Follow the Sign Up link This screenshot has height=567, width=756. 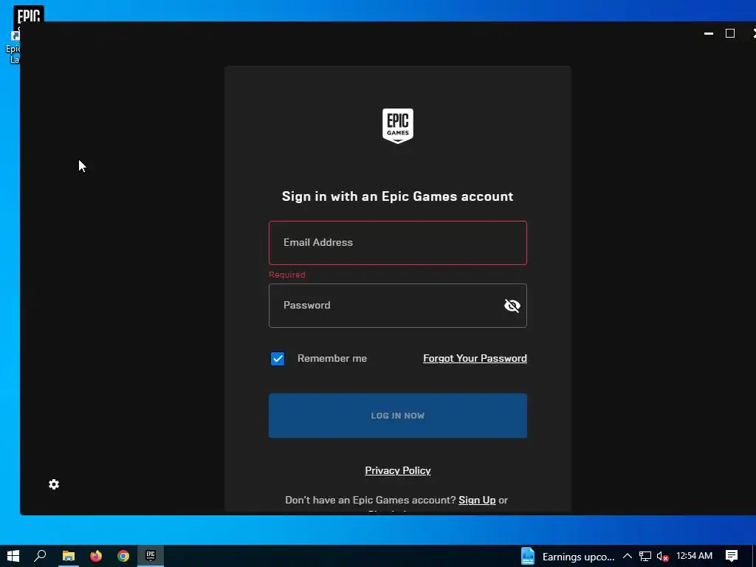click(x=477, y=500)
